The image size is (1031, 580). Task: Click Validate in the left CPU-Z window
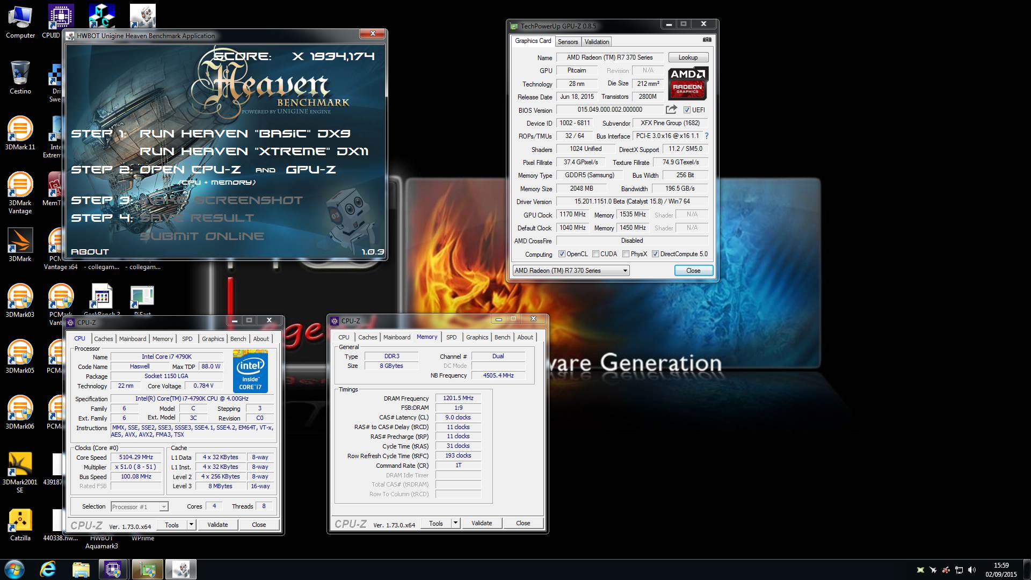coord(217,525)
